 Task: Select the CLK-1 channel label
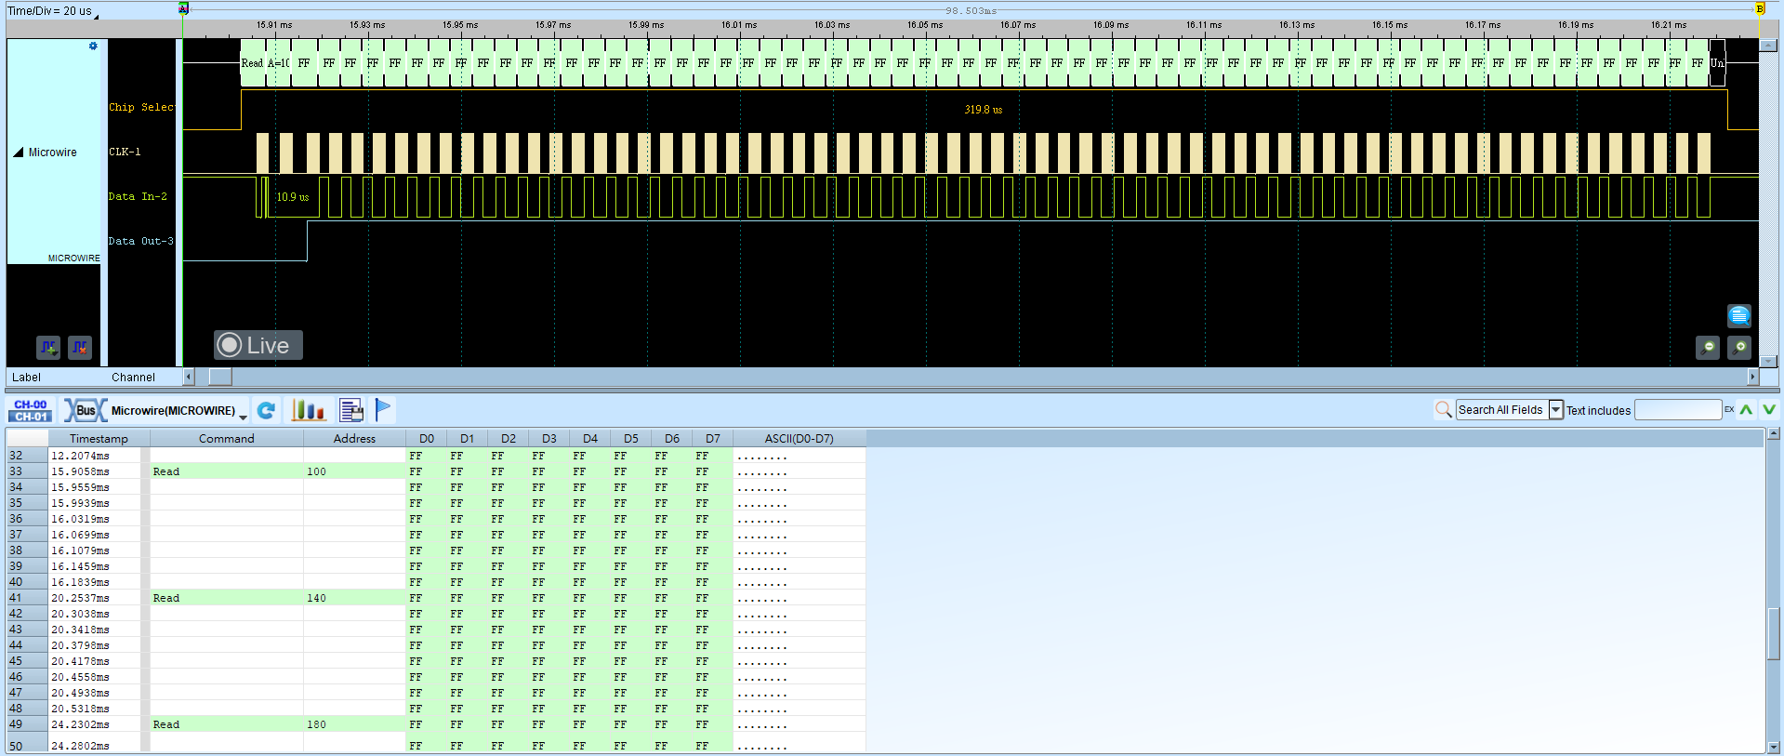tap(125, 153)
